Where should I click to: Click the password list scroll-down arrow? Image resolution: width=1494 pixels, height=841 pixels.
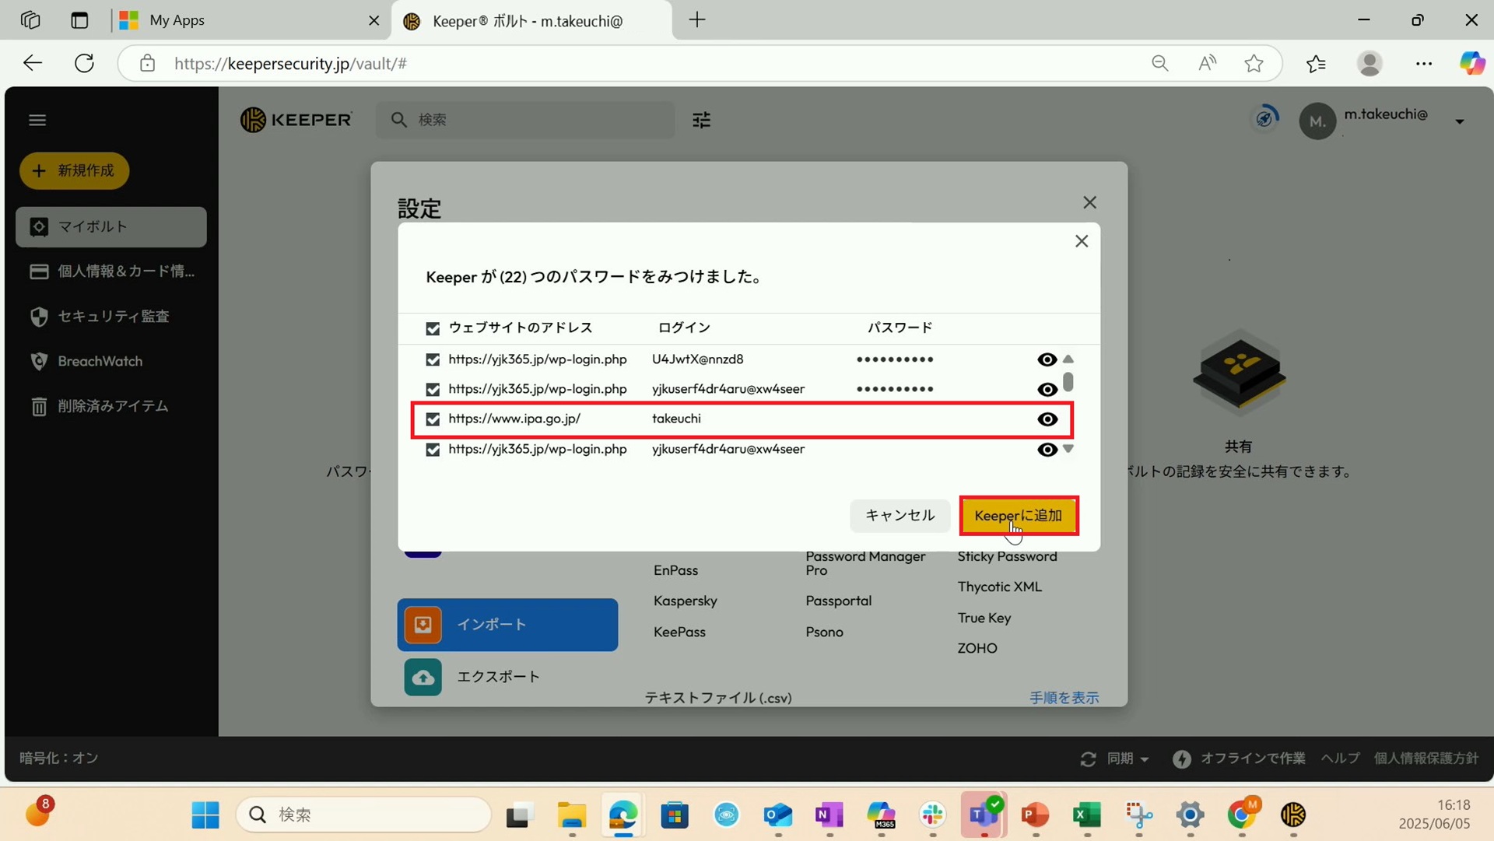[x=1068, y=449]
